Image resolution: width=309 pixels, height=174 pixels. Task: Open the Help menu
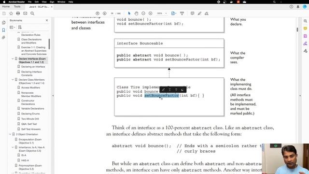coord(71,2)
